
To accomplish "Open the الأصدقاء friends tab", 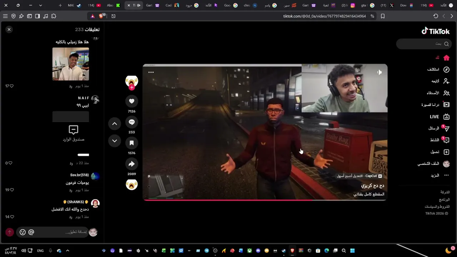I will pyautogui.click(x=438, y=93).
